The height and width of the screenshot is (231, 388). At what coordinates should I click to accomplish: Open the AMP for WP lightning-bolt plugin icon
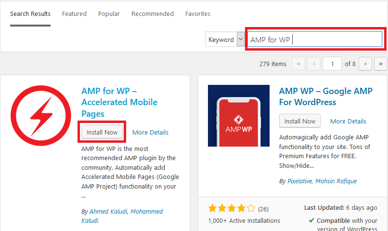click(41, 116)
